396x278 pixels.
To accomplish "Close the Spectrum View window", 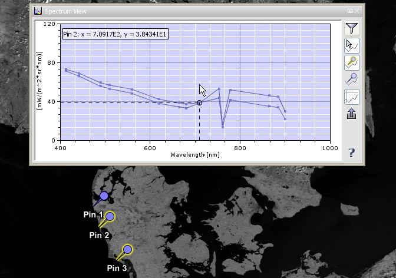I will pos(358,11).
